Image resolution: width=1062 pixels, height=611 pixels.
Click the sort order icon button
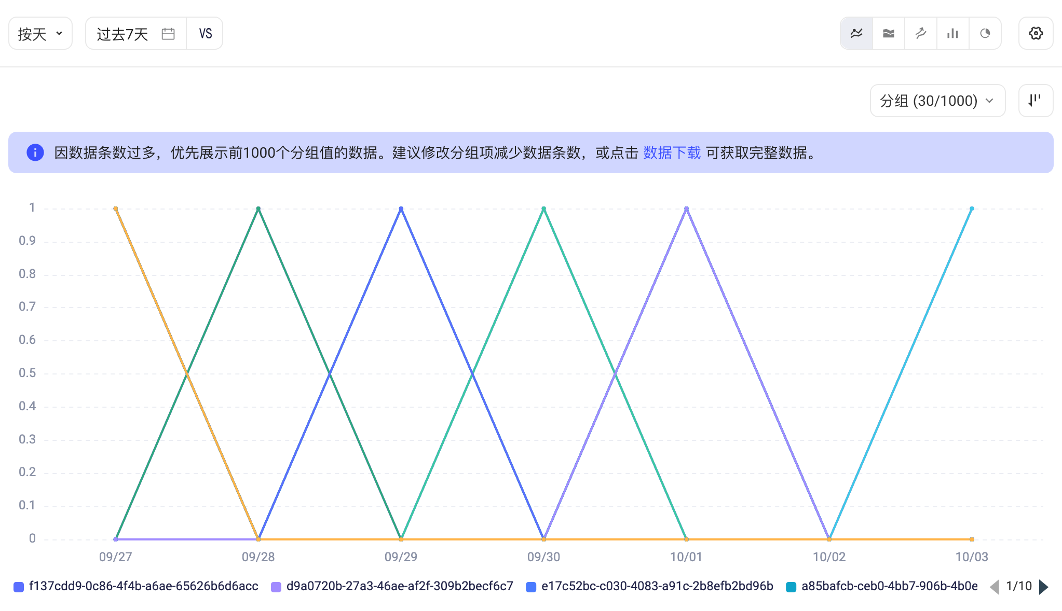tap(1036, 100)
